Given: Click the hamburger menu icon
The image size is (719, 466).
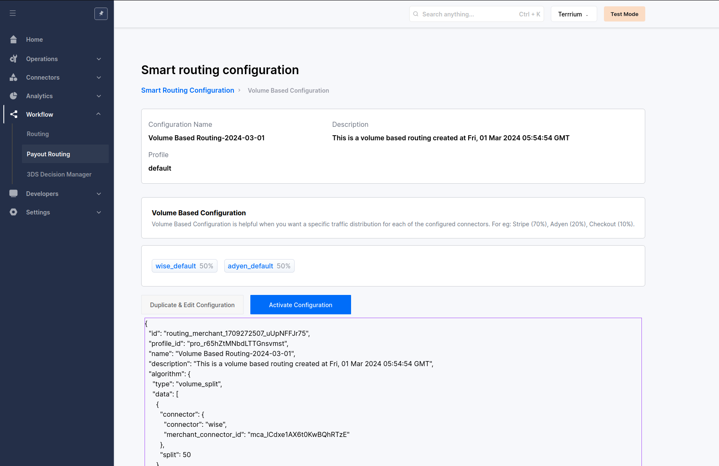Looking at the screenshot, I should (x=13, y=13).
